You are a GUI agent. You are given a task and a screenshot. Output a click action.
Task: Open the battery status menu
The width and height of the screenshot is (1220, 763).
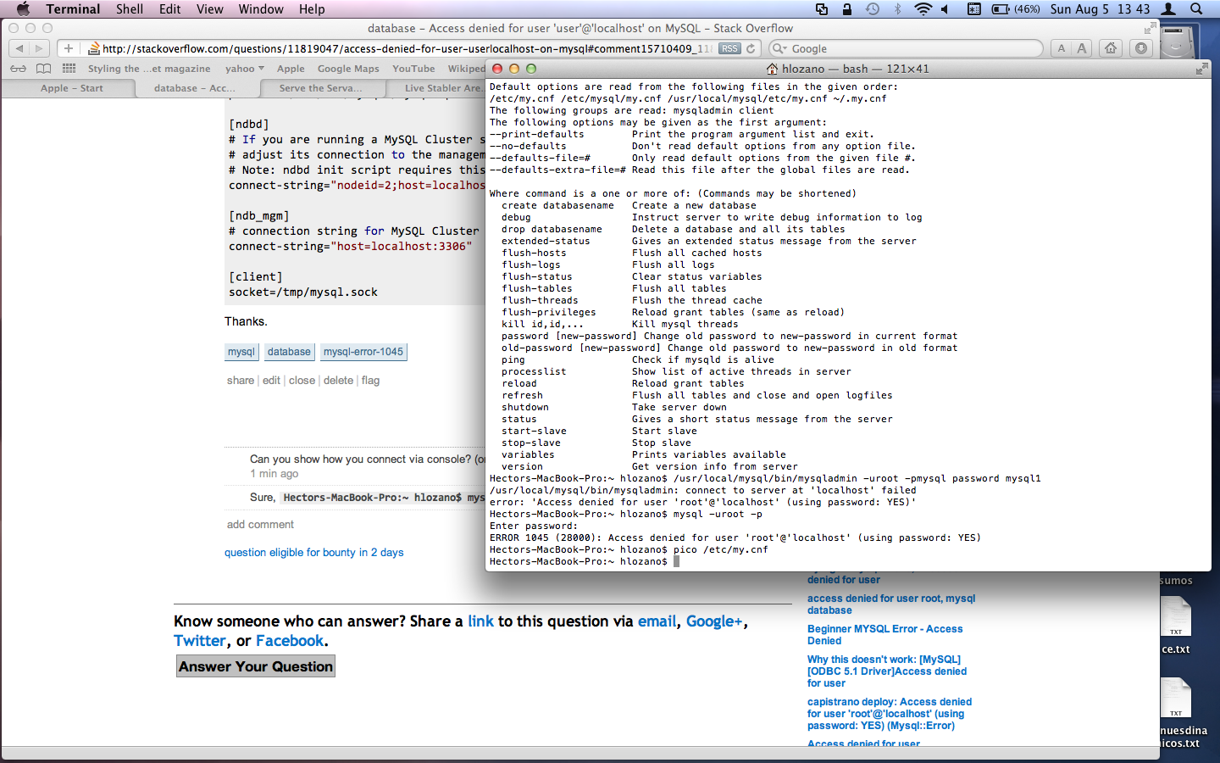(x=1015, y=8)
